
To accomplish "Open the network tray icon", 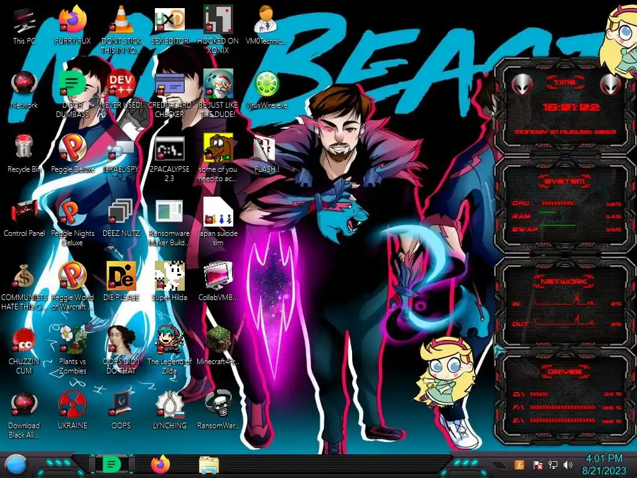I will point(553,465).
